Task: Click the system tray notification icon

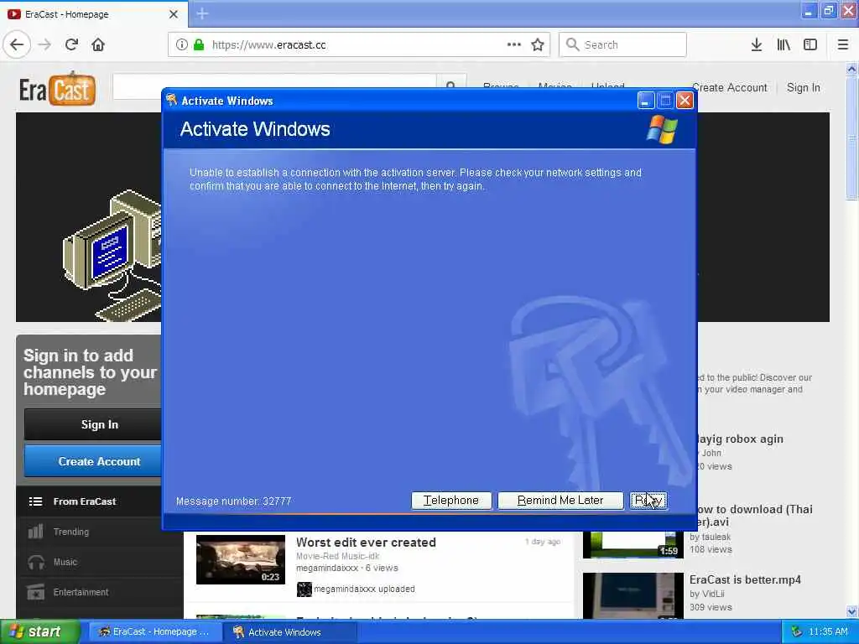Action: 797,632
